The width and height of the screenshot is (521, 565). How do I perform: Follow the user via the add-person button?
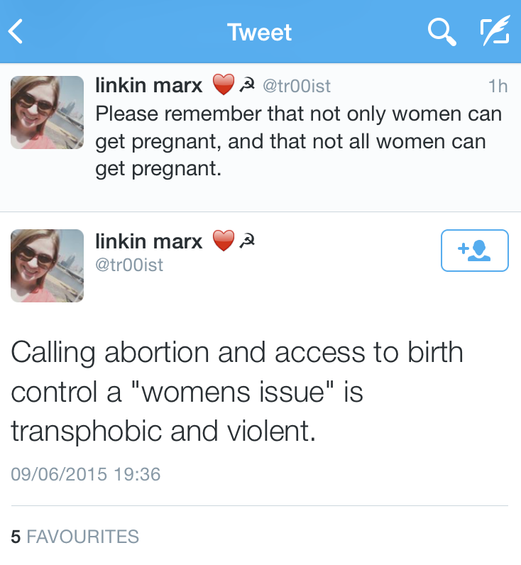(x=474, y=250)
